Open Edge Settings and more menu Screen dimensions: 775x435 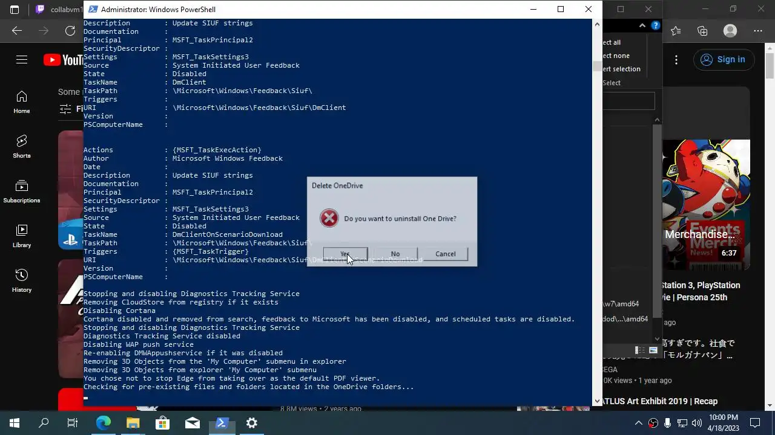click(758, 31)
